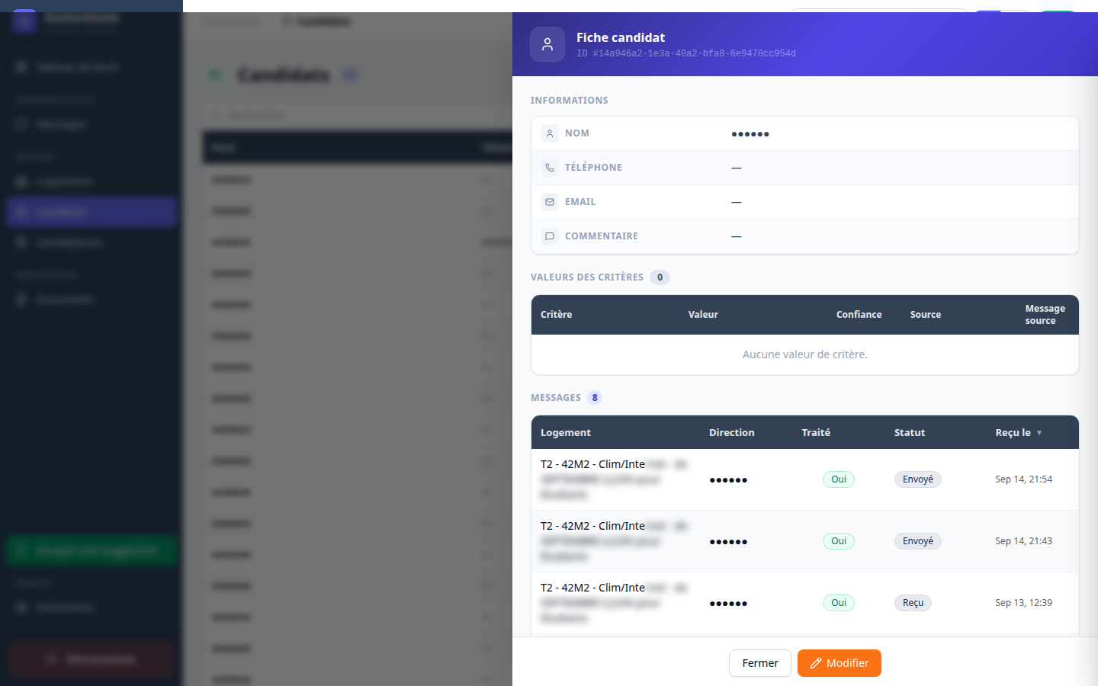Click the masked NOM value dots
Image resolution: width=1098 pixels, height=686 pixels.
pos(750,134)
